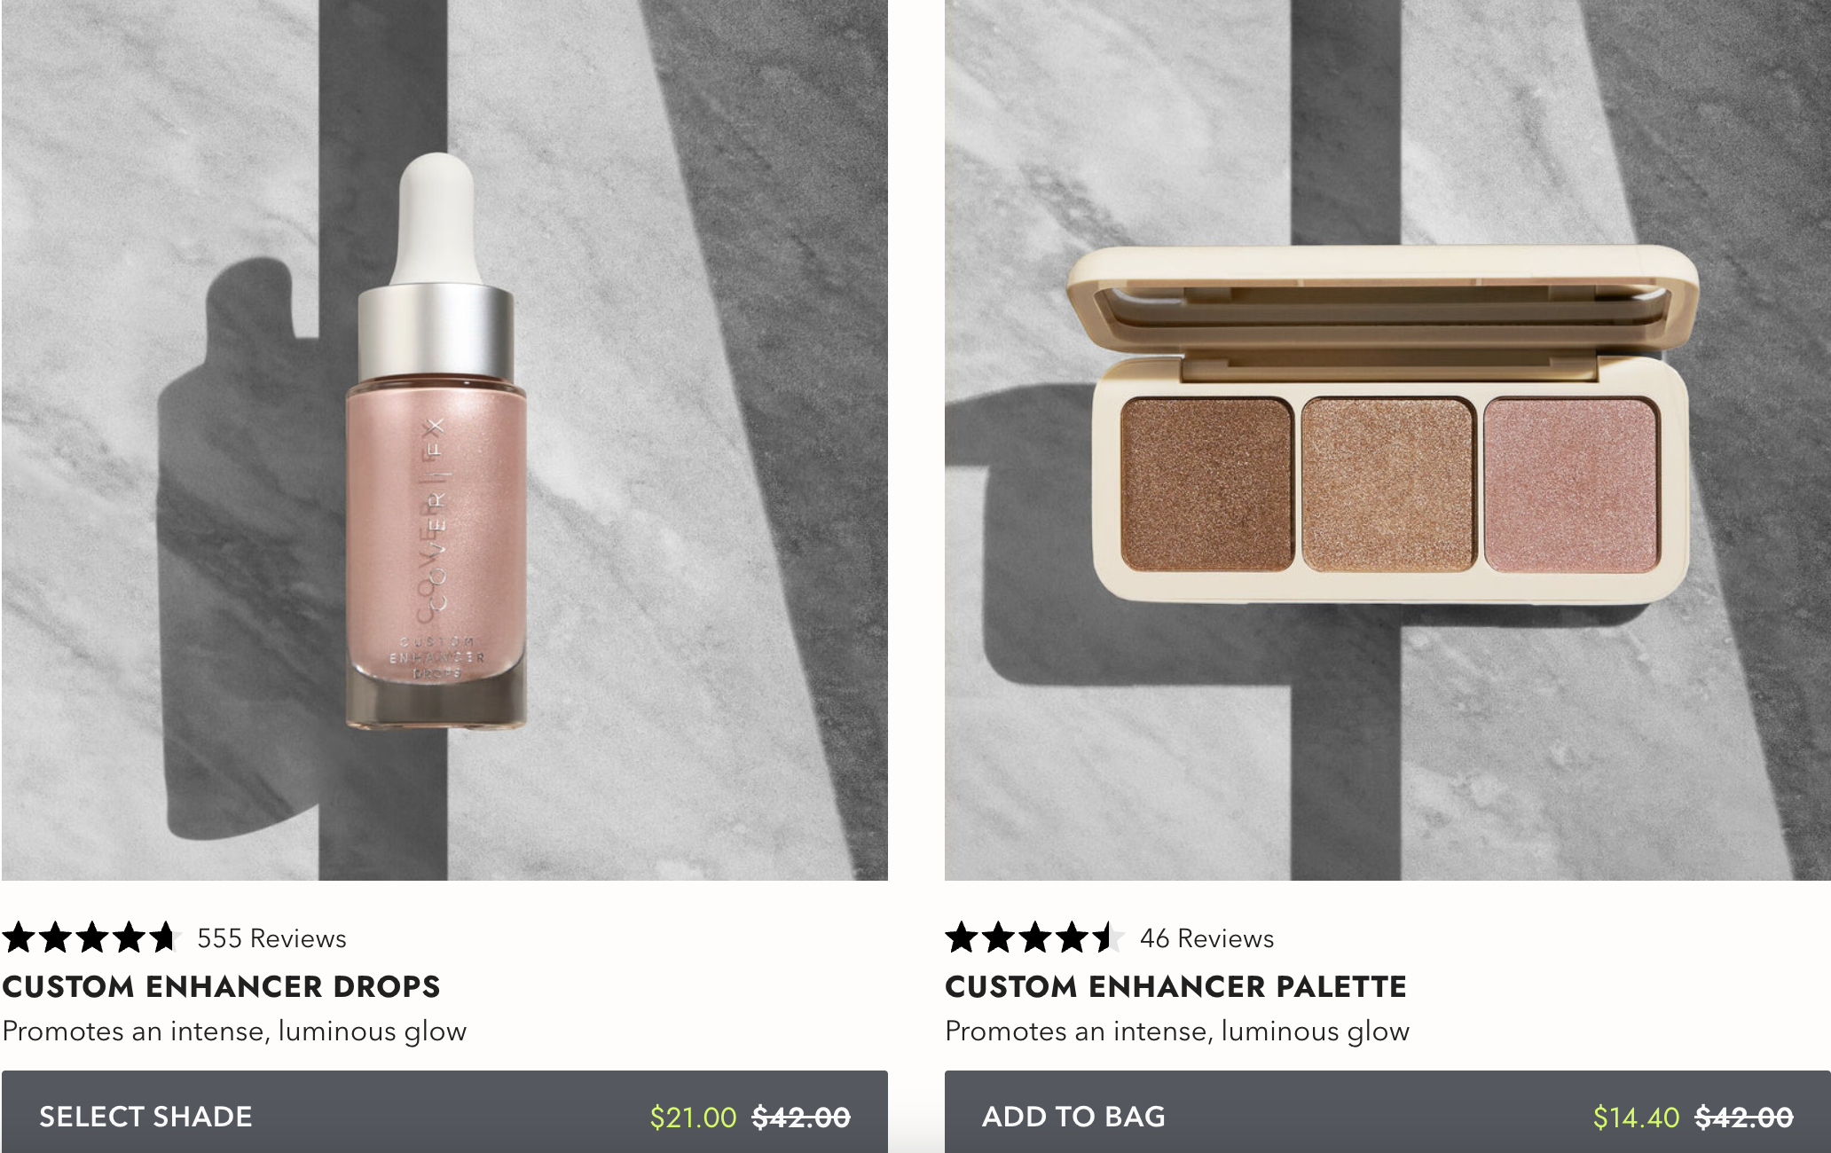The width and height of the screenshot is (1831, 1153).
Task: Click the pink shade in the palette
Action: [x=1570, y=484]
